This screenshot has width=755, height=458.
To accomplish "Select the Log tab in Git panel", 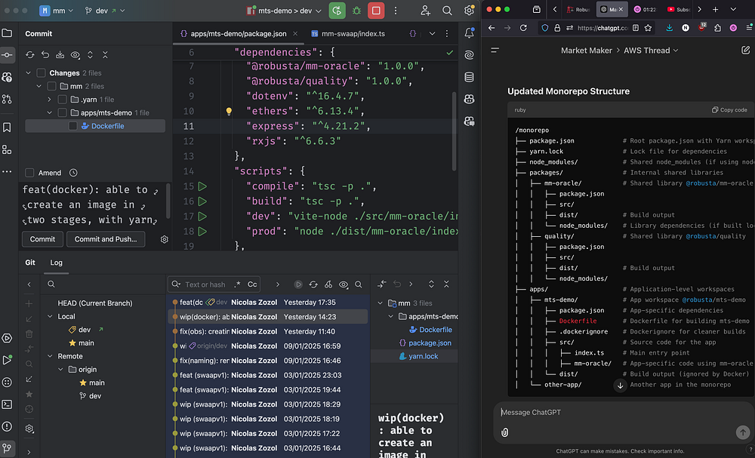I will point(57,263).
